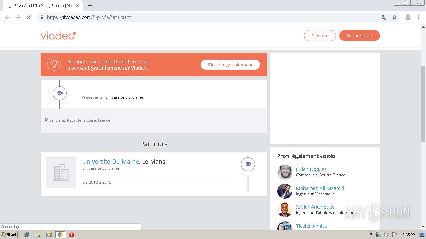The height and width of the screenshot is (239, 426).
Task: Click scrollbar down arrow
Action: (x=423, y=227)
